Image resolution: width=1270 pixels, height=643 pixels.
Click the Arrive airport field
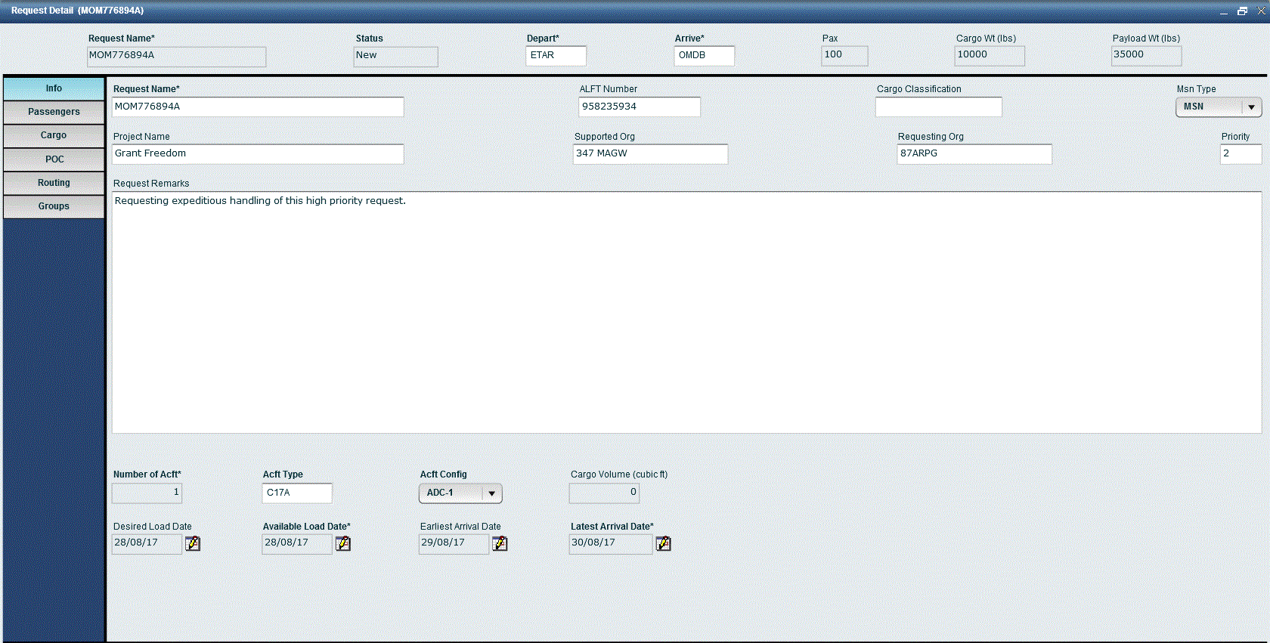point(704,56)
